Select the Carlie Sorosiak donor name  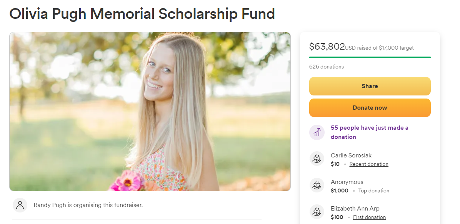(351, 155)
